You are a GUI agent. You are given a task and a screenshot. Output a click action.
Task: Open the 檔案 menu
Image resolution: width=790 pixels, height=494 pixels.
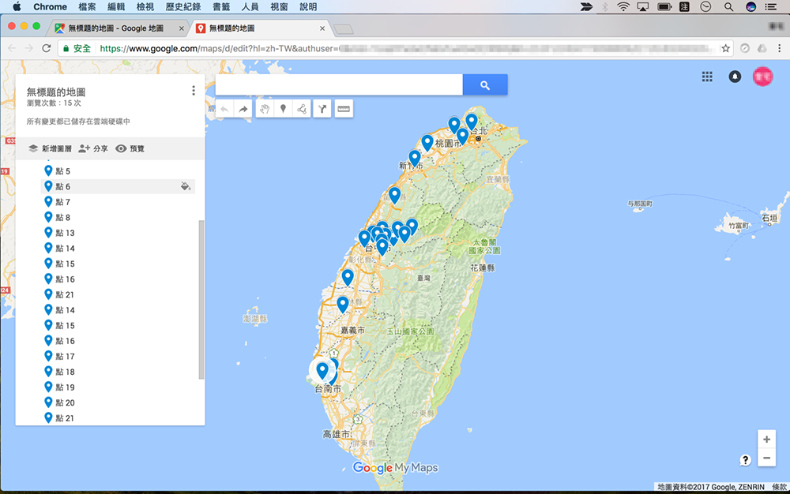[x=87, y=6]
